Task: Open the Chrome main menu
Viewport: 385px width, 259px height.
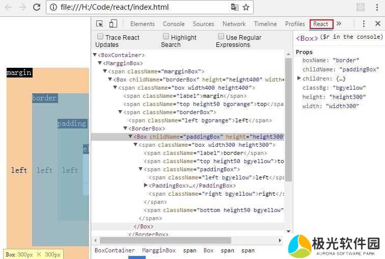Action: [377, 7]
